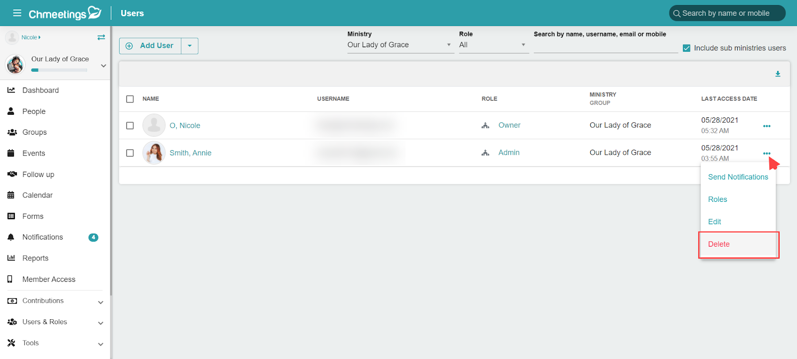
Task: Open the Role filter dropdown
Action: coord(493,45)
